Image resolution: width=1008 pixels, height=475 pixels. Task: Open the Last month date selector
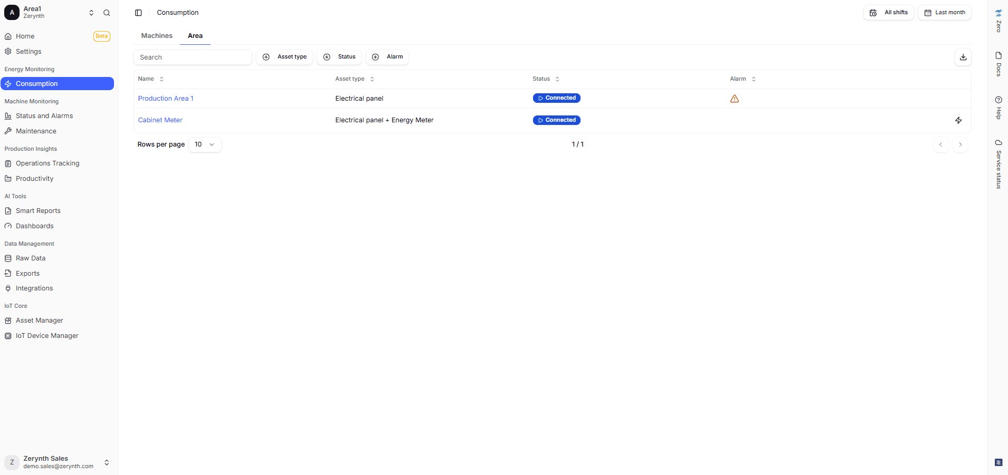click(944, 13)
